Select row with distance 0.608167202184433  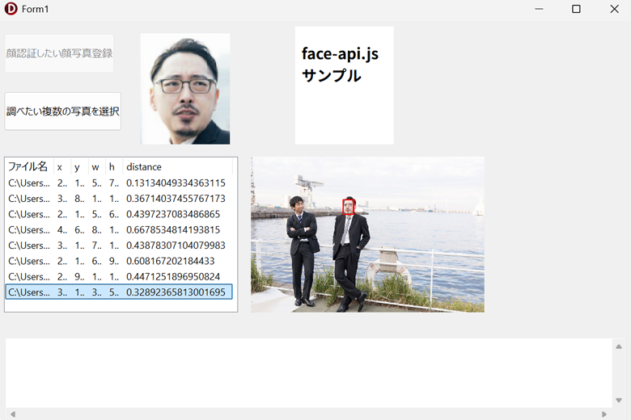(x=119, y=261)
